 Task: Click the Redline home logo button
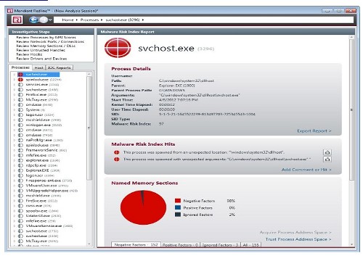click(x=17, y=20)
